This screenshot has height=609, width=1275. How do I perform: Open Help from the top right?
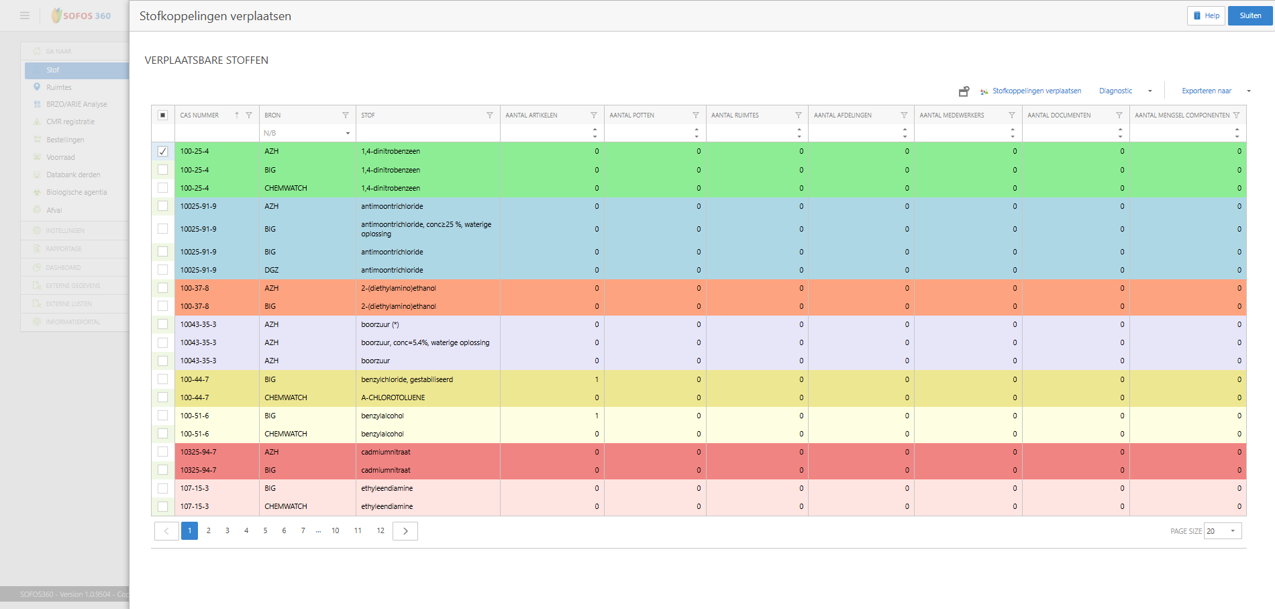click(x=1206, y=16)
